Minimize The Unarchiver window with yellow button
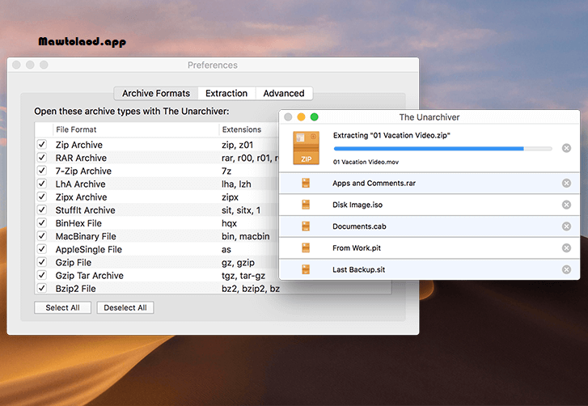The height and width of the screenshot is (406, 588). 301,117
